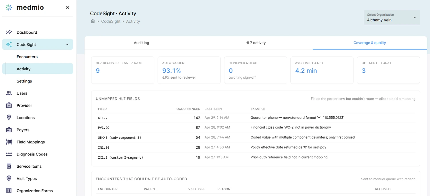The width and height of the screenshot is (430, 196).
Task: Click the RECEIVED column header
Action: pos(383,189)
